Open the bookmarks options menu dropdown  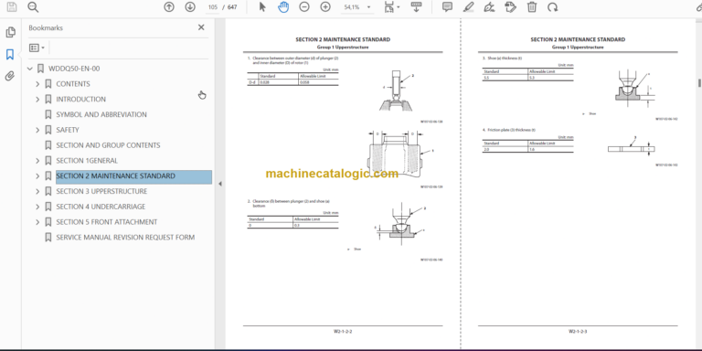click(x=37, y=48)
